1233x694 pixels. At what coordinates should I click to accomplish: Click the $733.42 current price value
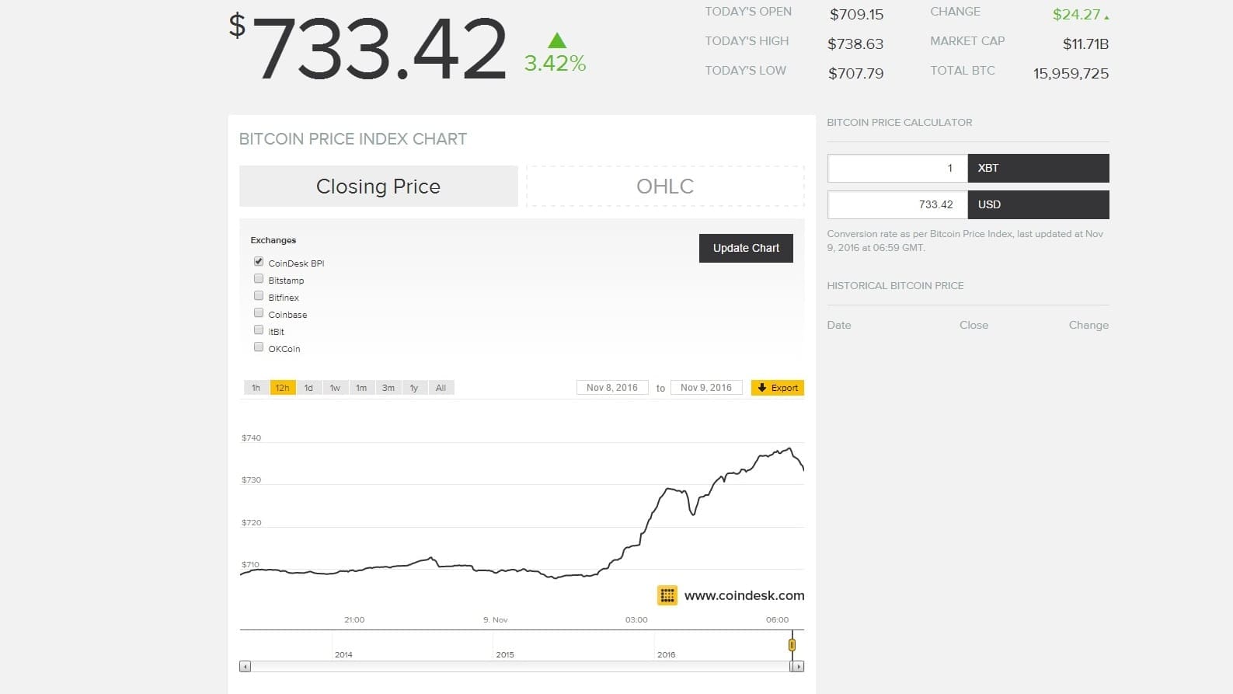click(368, 49)
